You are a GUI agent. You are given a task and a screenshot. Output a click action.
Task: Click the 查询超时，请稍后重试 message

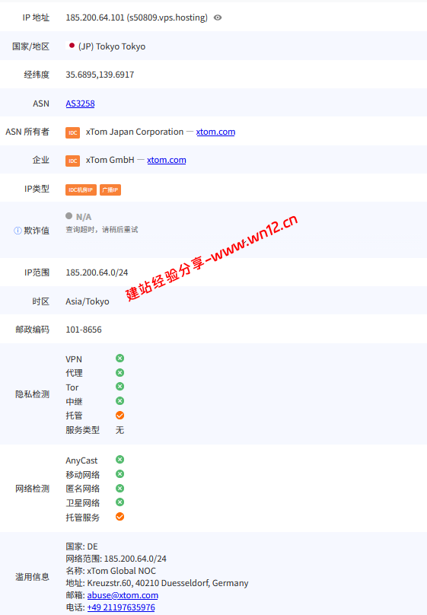click(x=101, y=229)
